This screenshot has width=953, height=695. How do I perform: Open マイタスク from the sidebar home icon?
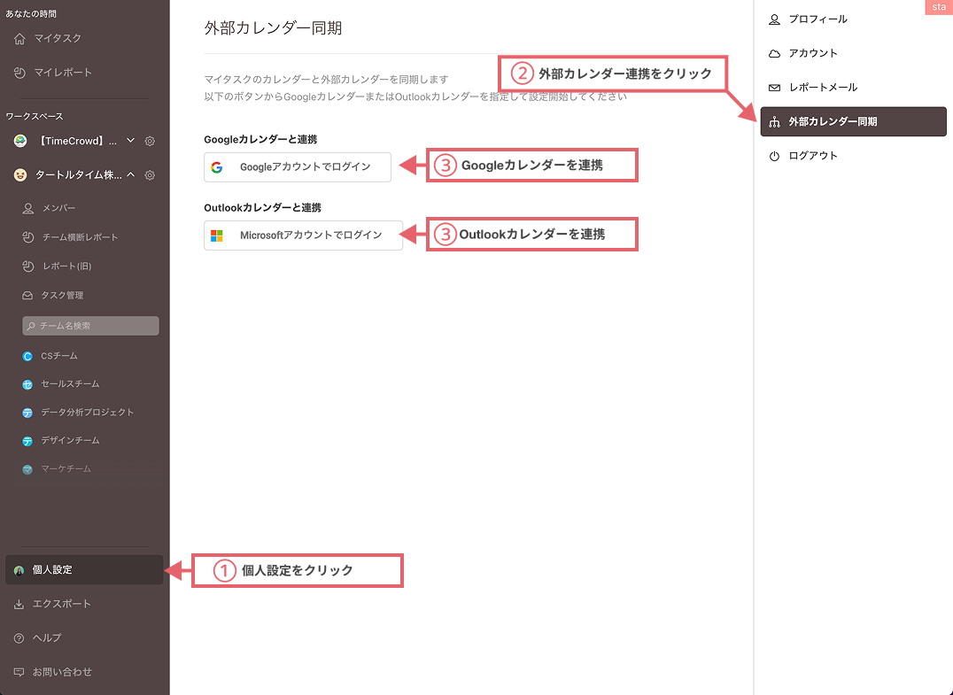pos(18,38)
